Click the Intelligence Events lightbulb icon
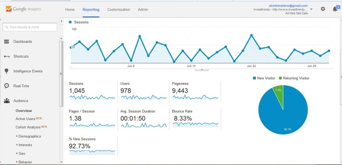 pos(7,71)
